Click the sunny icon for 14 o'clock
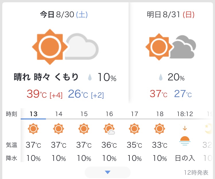215x179 pixels. [59, 128]
